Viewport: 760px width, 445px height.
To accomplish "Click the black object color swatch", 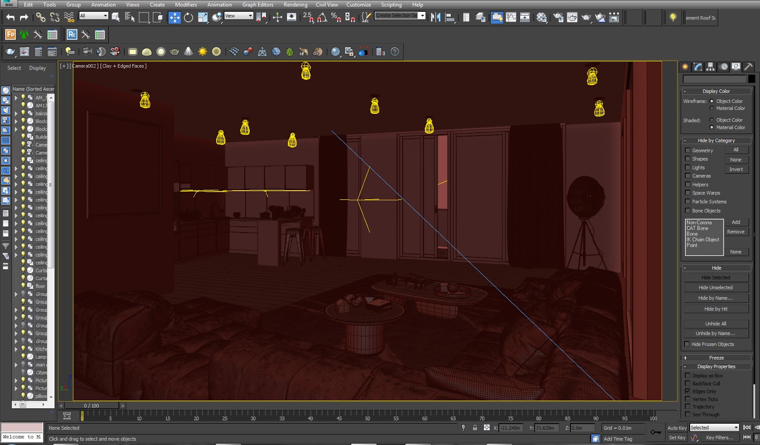I will point(751,79).
